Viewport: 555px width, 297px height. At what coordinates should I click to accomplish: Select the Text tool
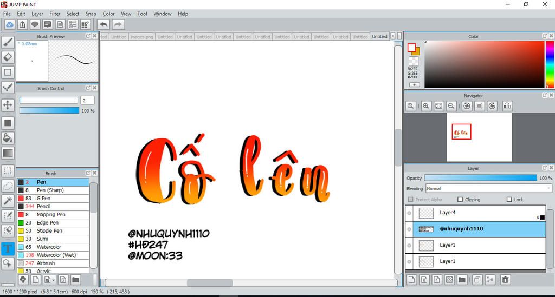8,249
